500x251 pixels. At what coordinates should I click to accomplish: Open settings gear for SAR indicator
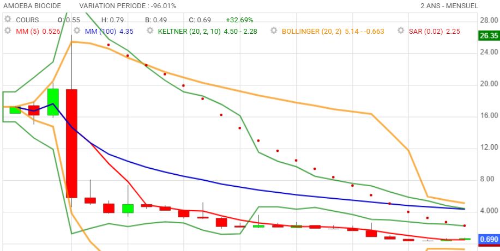coord(401,30)
